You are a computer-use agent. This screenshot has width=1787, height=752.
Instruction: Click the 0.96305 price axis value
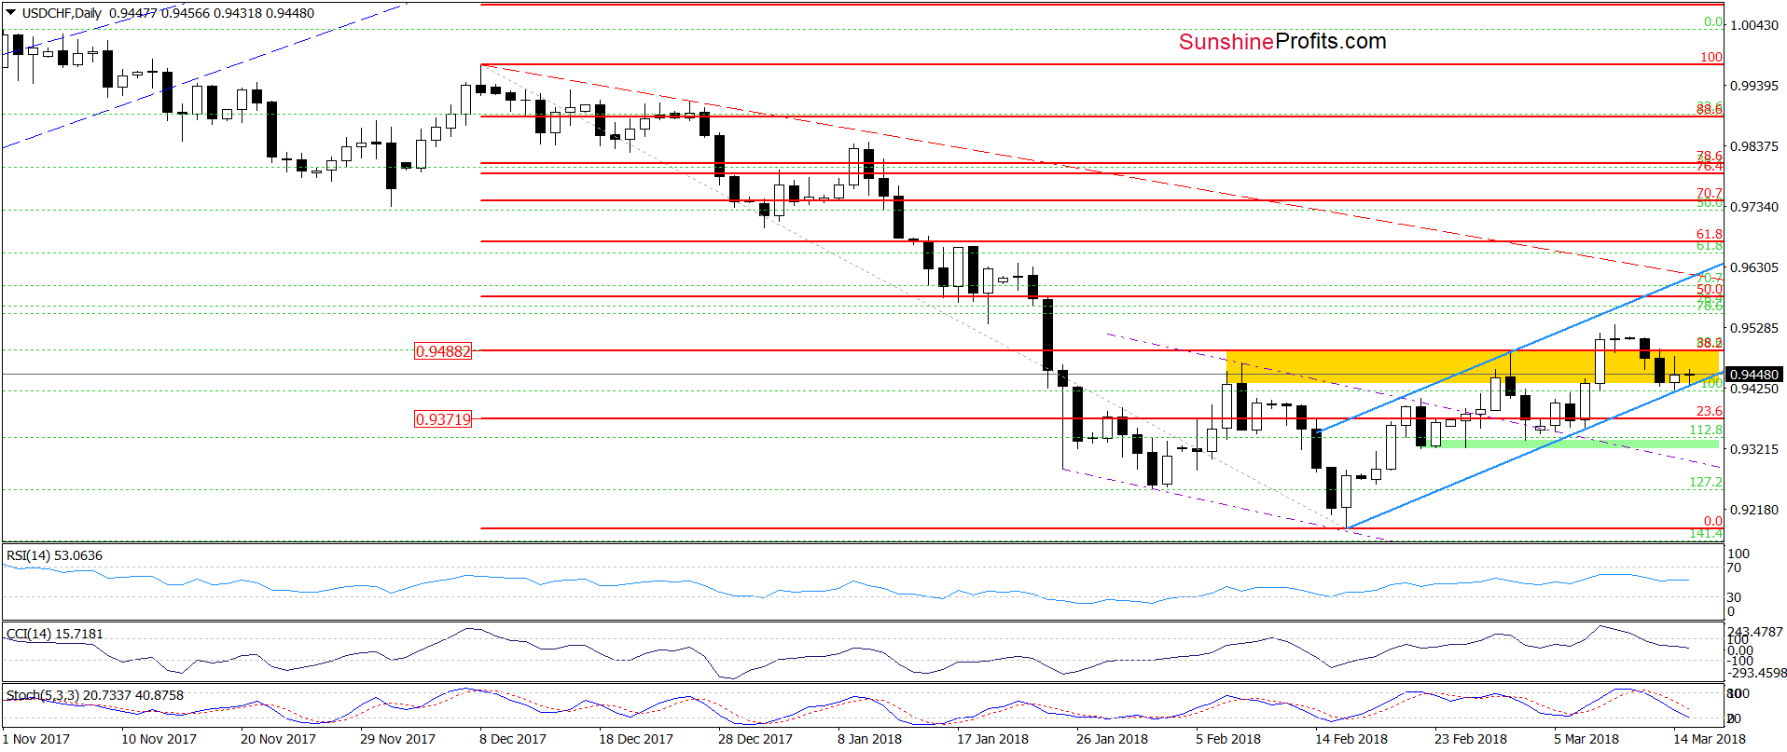point(1754,267)
